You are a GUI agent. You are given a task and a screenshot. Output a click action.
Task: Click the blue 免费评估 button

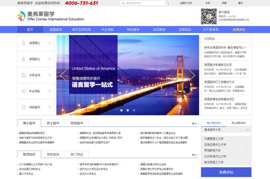coord(226,172)
